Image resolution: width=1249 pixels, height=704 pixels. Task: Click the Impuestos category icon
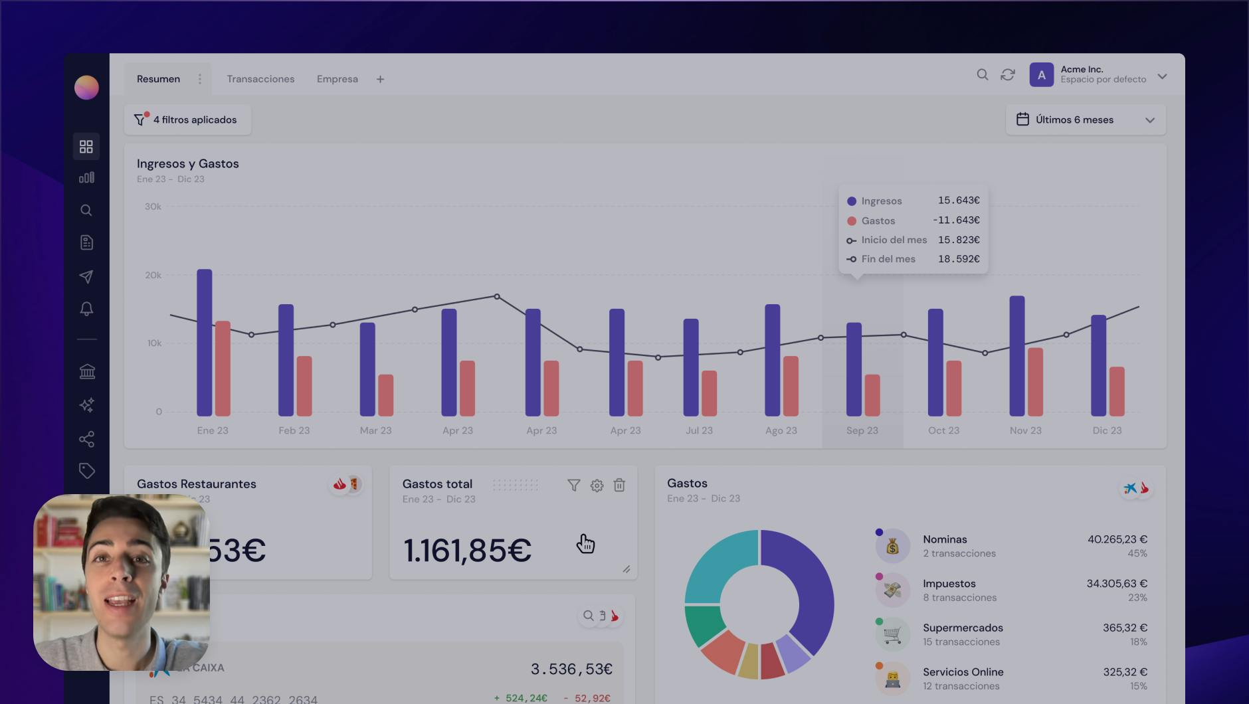892,590
